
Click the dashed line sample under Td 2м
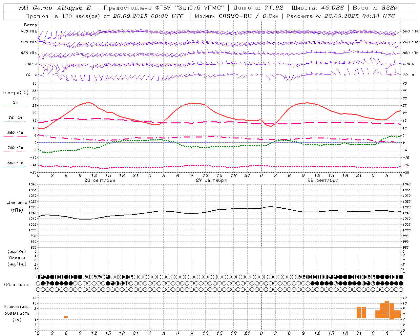point(15,121)
